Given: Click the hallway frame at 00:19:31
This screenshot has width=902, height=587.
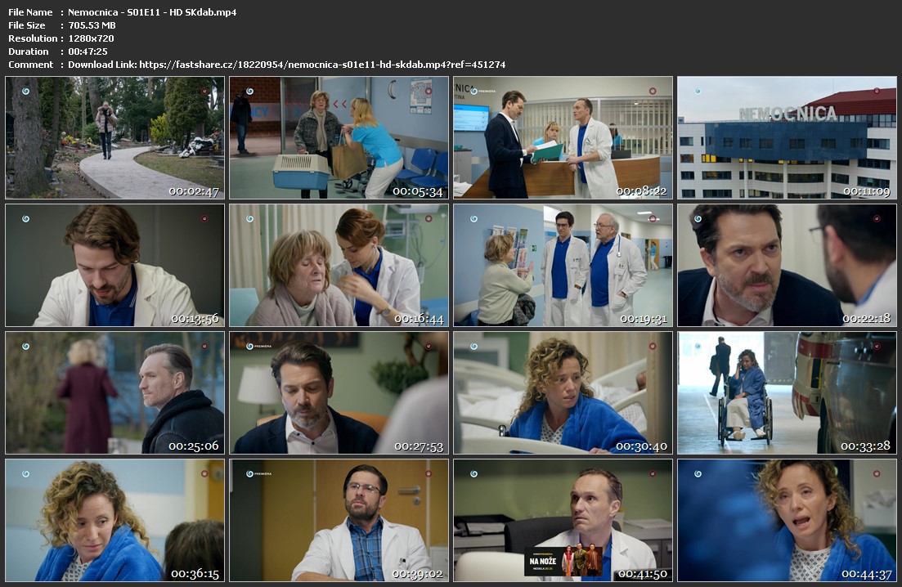Looking at the screenshot, I should click(563, 265).
